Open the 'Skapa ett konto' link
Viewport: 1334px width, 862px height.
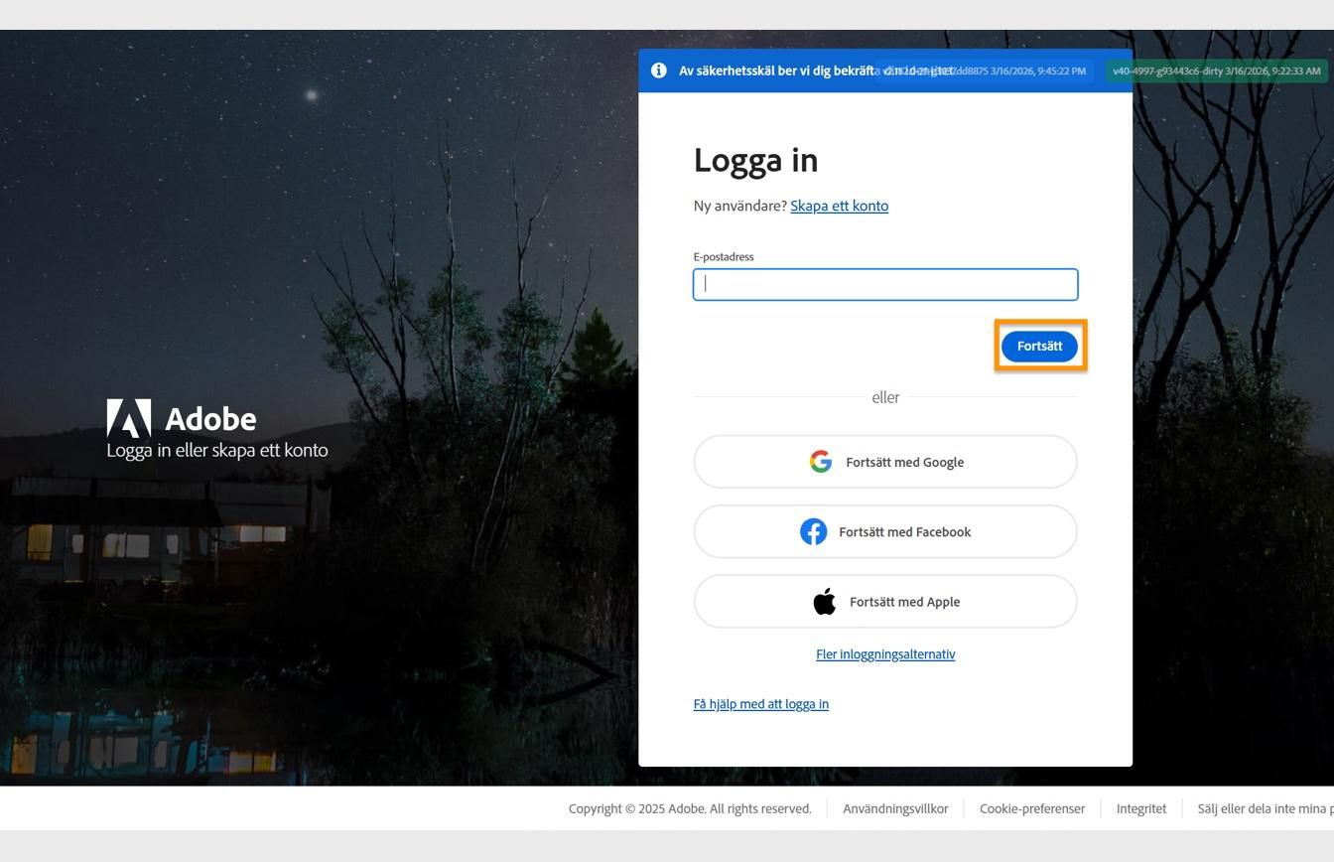839,206
